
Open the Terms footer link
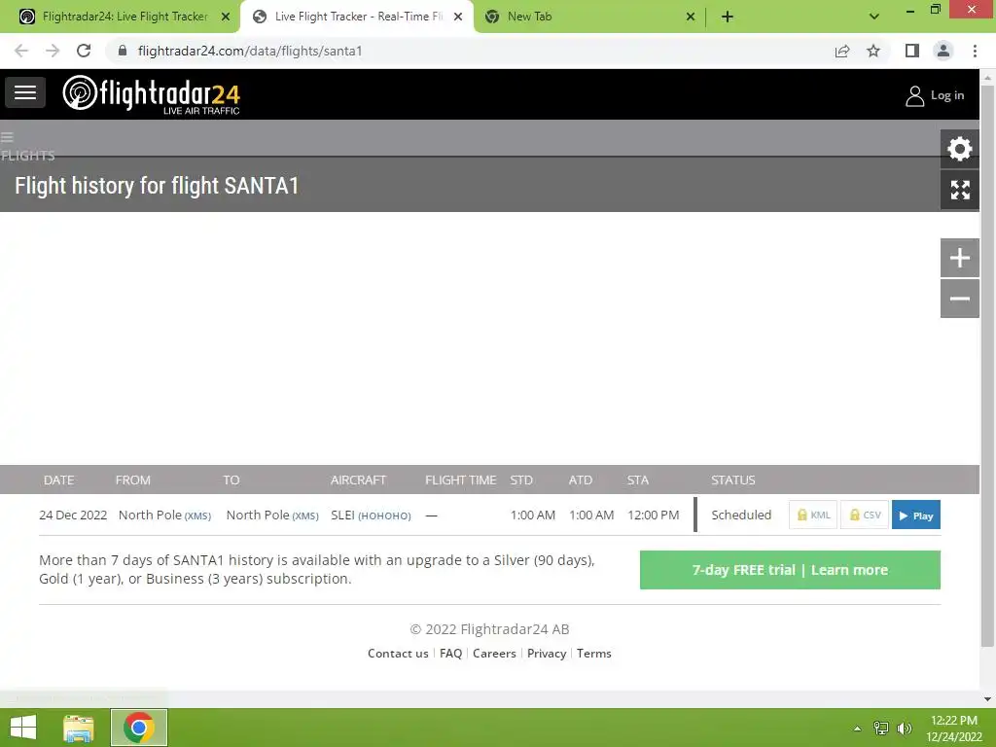pos(594,654)
